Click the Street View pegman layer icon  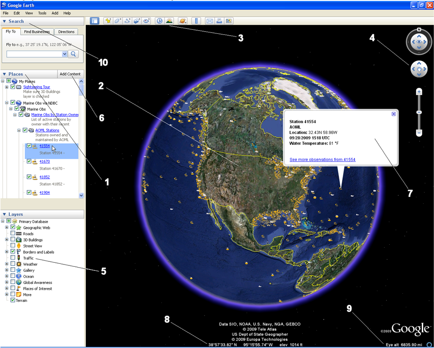tap(19, 246)
